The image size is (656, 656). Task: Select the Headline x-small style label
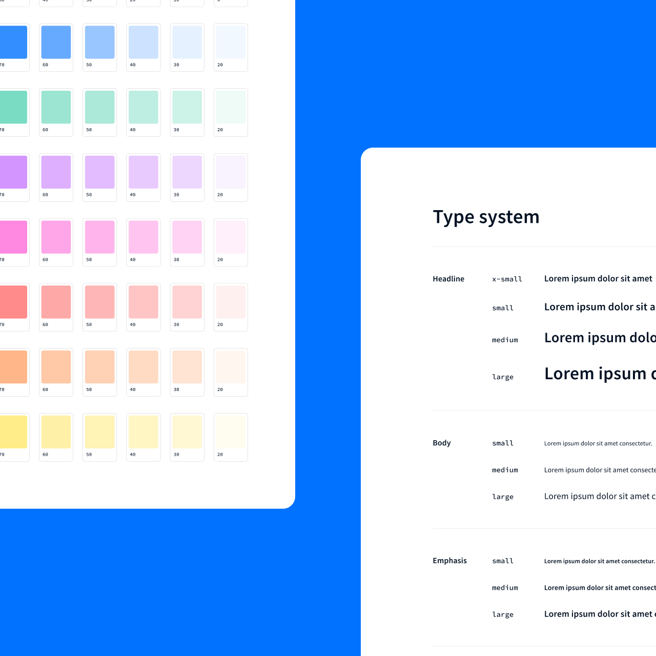[507, 279]
